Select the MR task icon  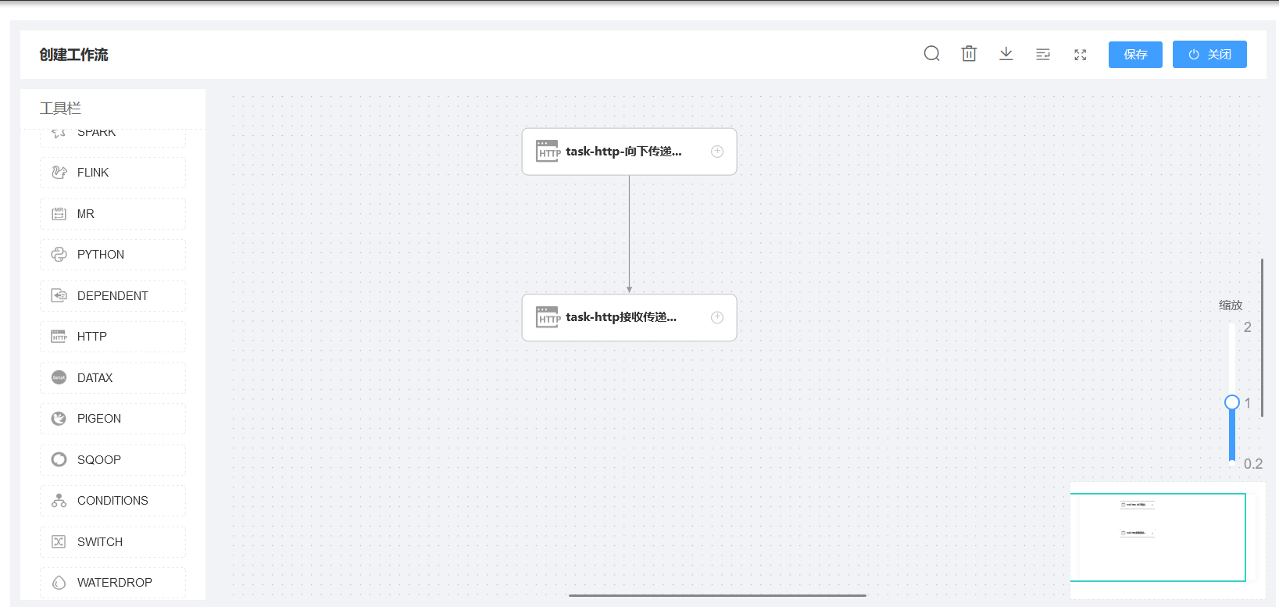(59, 213)
